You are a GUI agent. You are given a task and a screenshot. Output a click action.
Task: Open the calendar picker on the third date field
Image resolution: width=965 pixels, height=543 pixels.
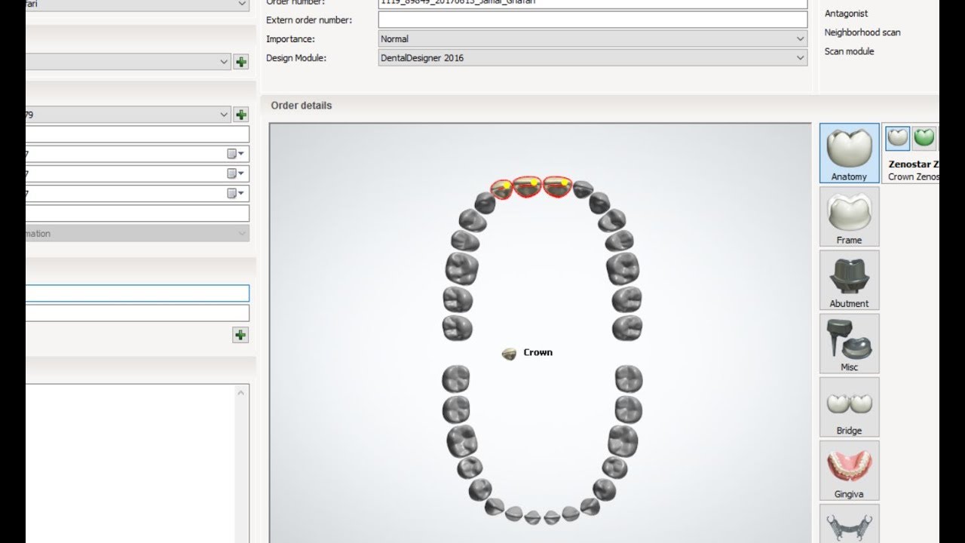click(x=236, y=193)
